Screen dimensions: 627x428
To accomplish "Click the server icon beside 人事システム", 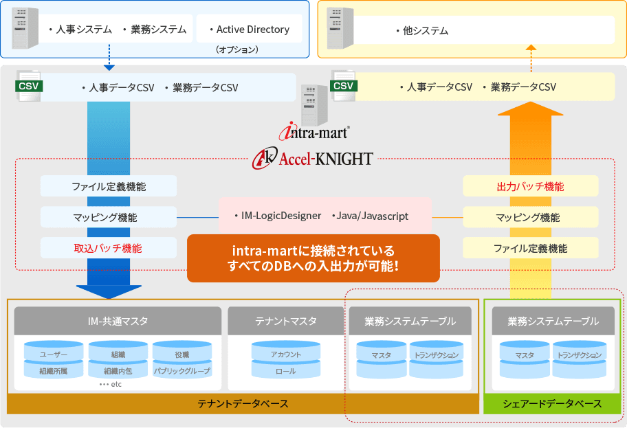I will (x=25, y=28).
